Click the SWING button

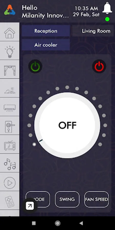coord(67,199)
